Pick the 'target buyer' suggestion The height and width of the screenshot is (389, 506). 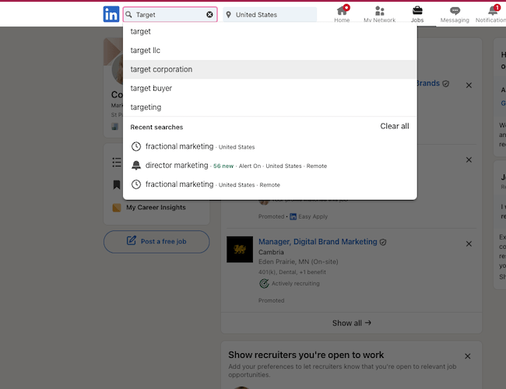pyautogui.click(x=151, y=89)
